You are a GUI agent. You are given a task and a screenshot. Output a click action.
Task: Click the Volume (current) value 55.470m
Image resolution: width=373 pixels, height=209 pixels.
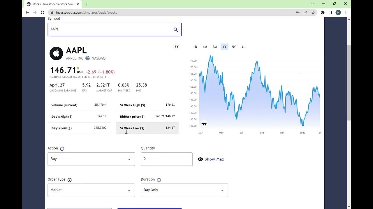click(x=101, y=105)
